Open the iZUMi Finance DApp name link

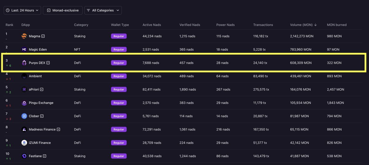click(x=40, y=143)
